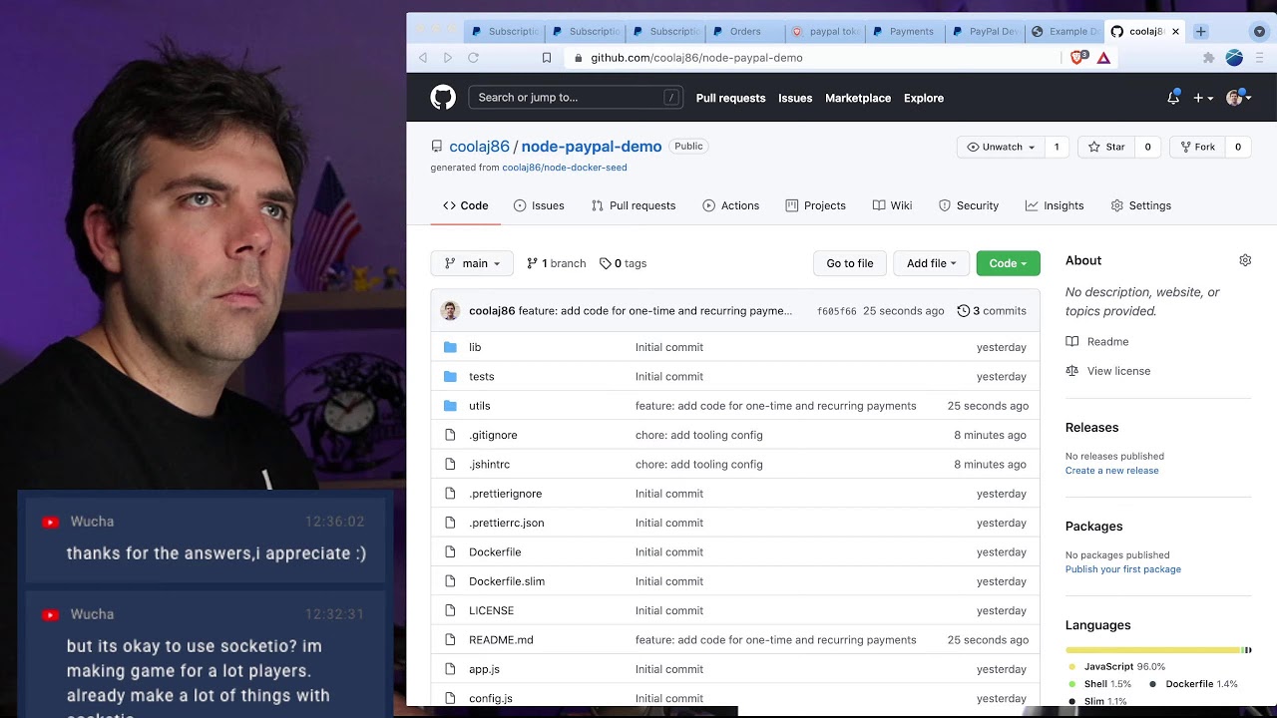This screenshot has height=718, width=1277.
Task: Open the coolaj86/node-docker-seed template link
Action: (x=565, y=168)
